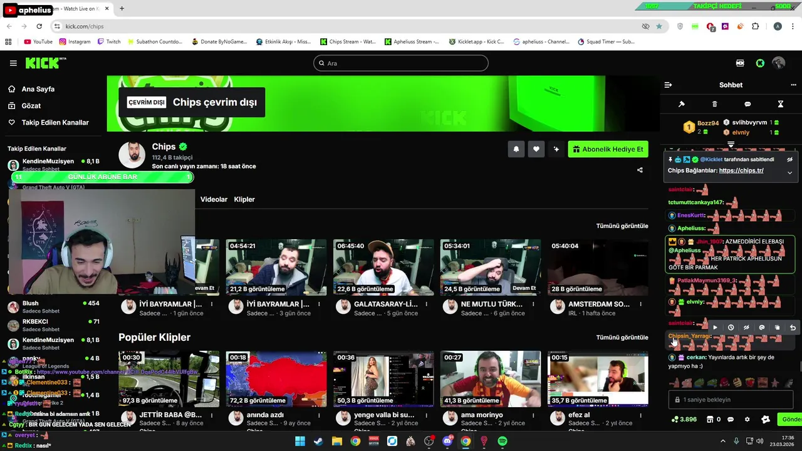Open the 04:54:21 İYİ BAYRAMLAR video thumbnail
This screenshot has height=451, width=802.
click(x=276, y=267)
